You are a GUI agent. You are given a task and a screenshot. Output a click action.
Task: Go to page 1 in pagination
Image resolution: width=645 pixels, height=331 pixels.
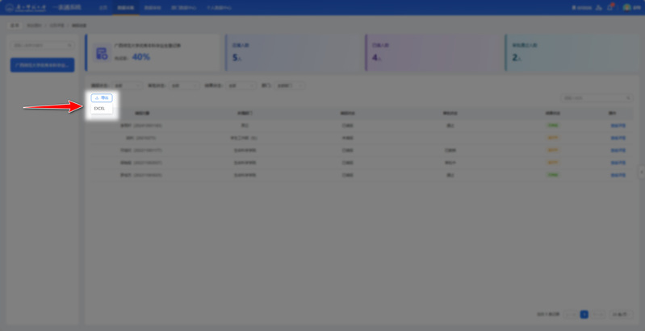coord(584,314)
